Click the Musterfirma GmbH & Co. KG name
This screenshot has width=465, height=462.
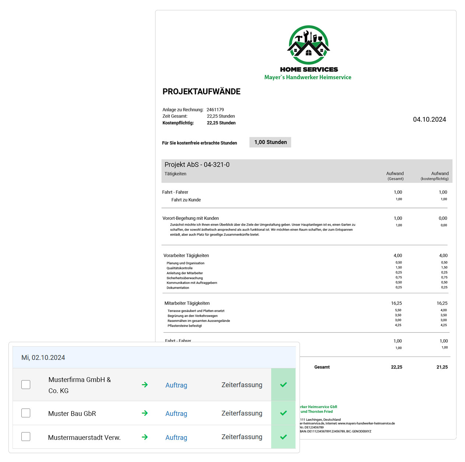80,385
